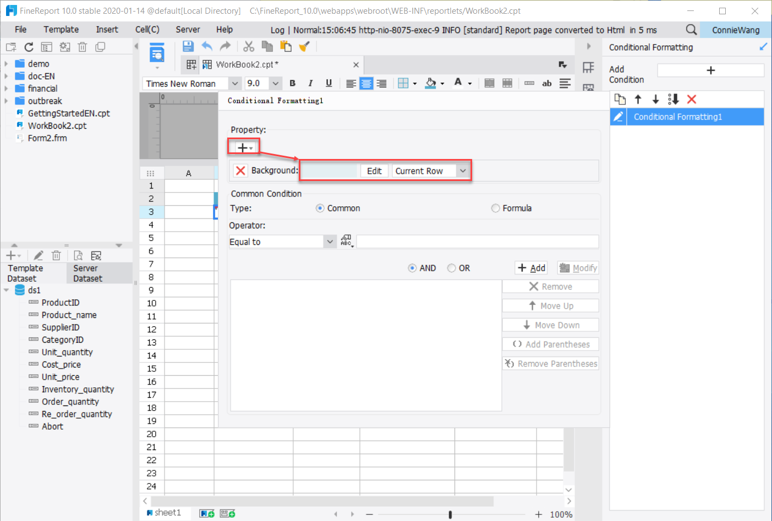Select the Common condition type radio button
Image resolution: width=772 pixels, height=521 pixels.
pos(320,208)
